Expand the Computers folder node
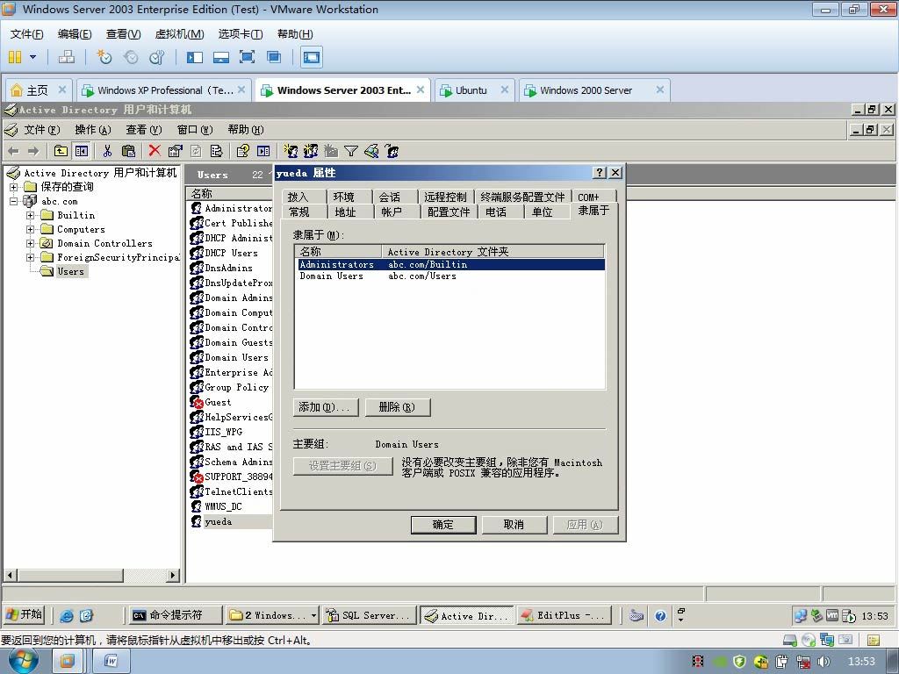This screenshot has height=674, width=899. pyautogui.click(x=30, y=229)
